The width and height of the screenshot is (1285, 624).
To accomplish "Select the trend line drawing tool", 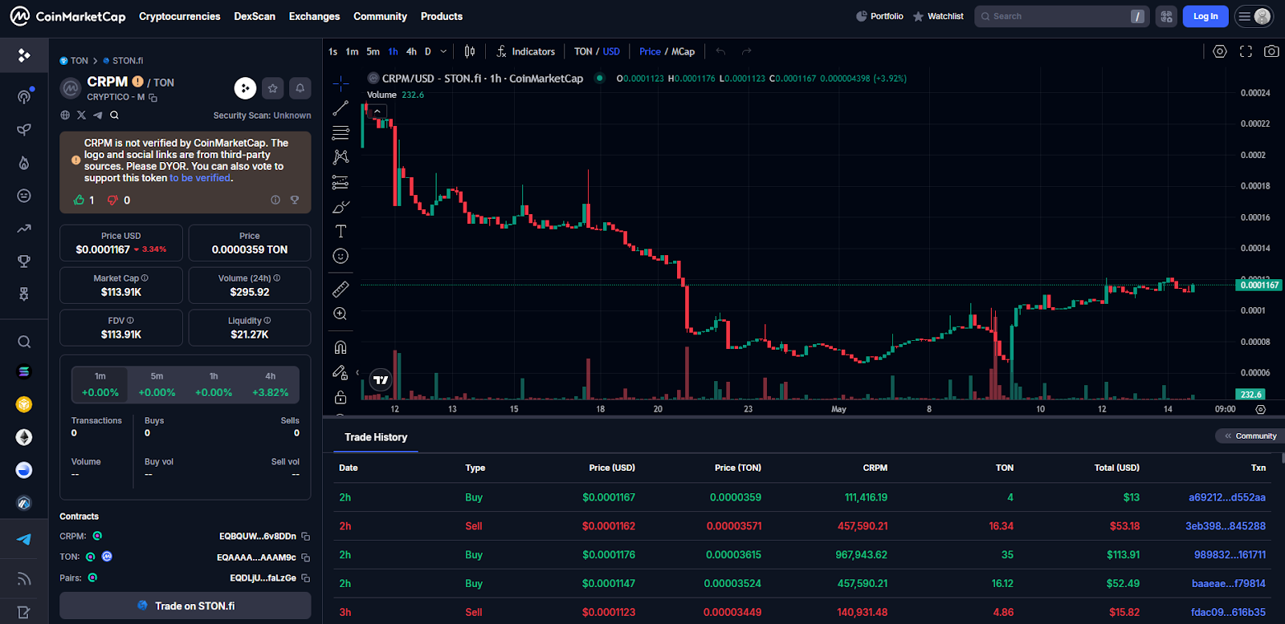I will (341, 107).
